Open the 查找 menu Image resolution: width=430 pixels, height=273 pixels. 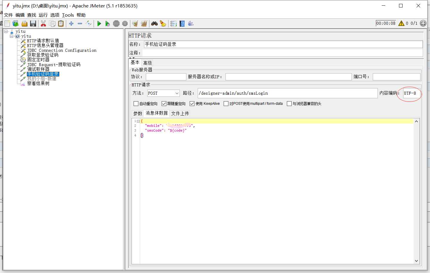tap(32, 15)
